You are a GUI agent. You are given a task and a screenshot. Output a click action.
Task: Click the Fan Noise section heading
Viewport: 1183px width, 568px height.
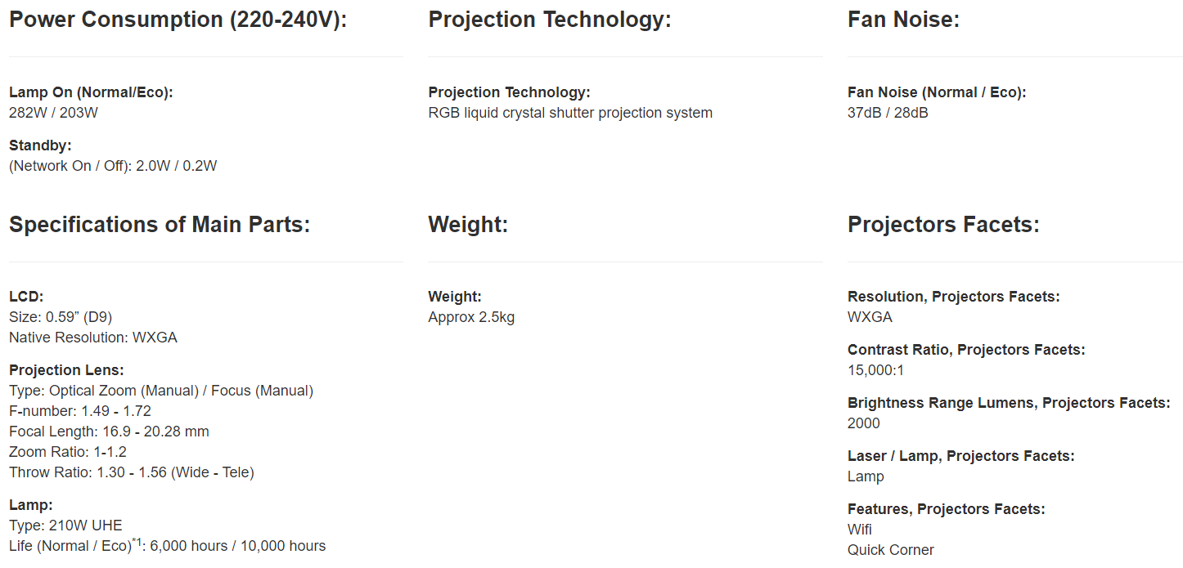pos(903,20)
